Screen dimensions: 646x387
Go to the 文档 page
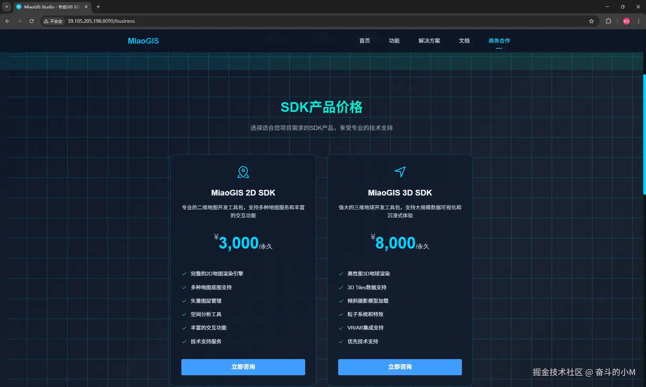[x=464, y=41]
